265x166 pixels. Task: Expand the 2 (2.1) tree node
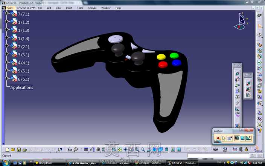[7, 46]
